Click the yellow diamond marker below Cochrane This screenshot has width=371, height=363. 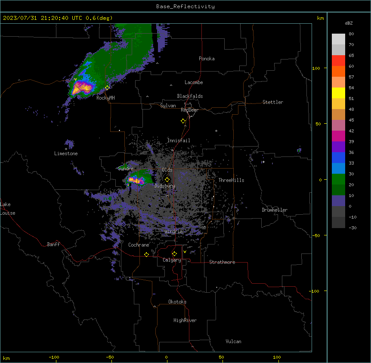pyautogui.click(x=146, y=254)
